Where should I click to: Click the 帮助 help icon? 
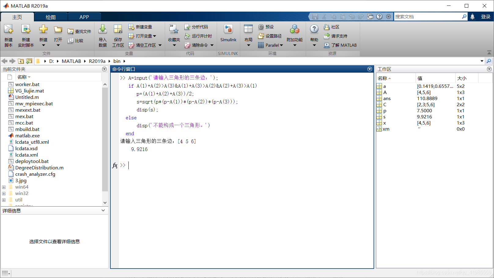click(314, 29)
